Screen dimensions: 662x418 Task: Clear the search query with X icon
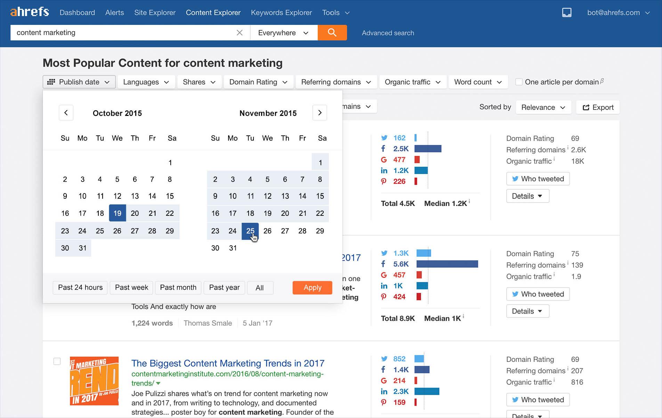tap(240, 33)
